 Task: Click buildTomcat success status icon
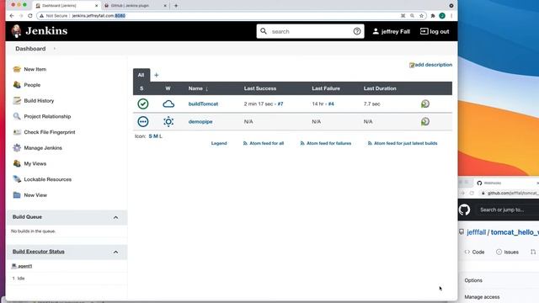[143, 104]
